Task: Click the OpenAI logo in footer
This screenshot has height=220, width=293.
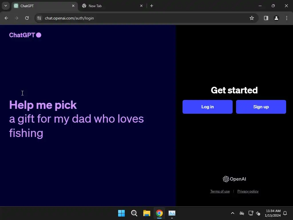Action: [234, 179]
